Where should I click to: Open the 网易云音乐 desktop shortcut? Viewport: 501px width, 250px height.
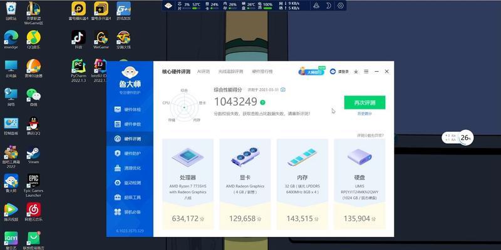coord(34,212)
